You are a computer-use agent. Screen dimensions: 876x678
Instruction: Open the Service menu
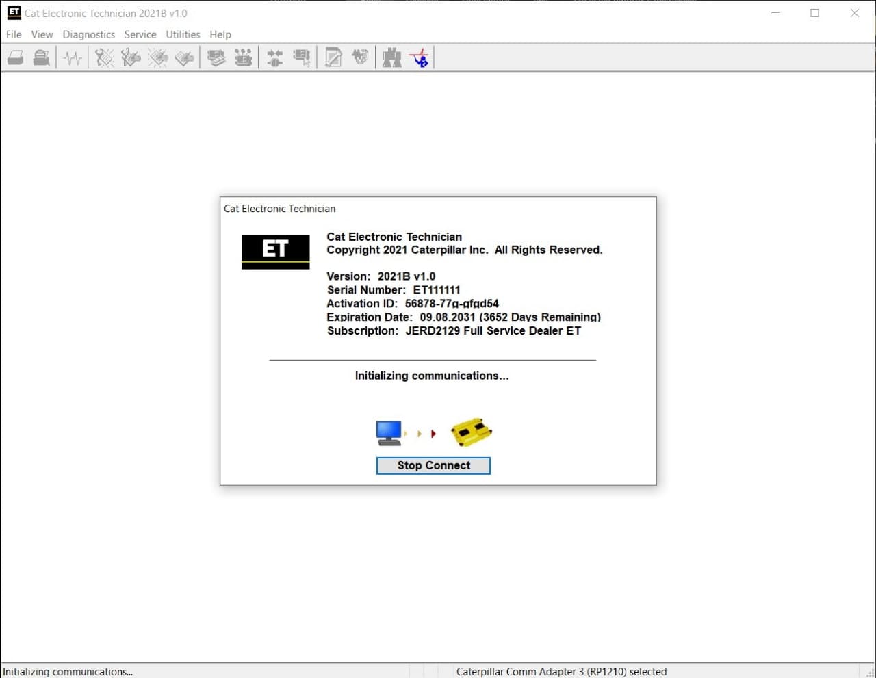[x=140, y=34]
